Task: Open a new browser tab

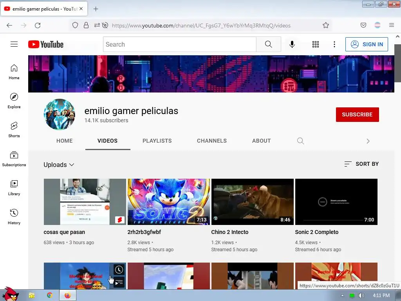Action: click(x=96, y=9)
